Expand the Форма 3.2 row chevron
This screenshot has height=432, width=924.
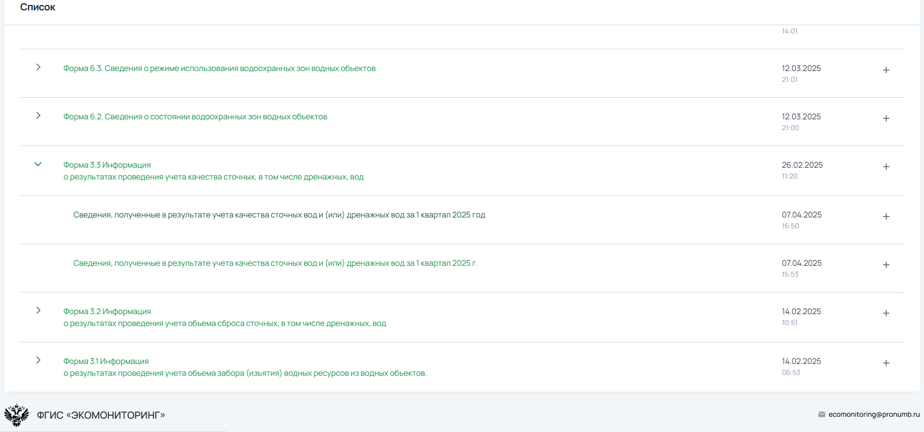[x=38, y=310]
